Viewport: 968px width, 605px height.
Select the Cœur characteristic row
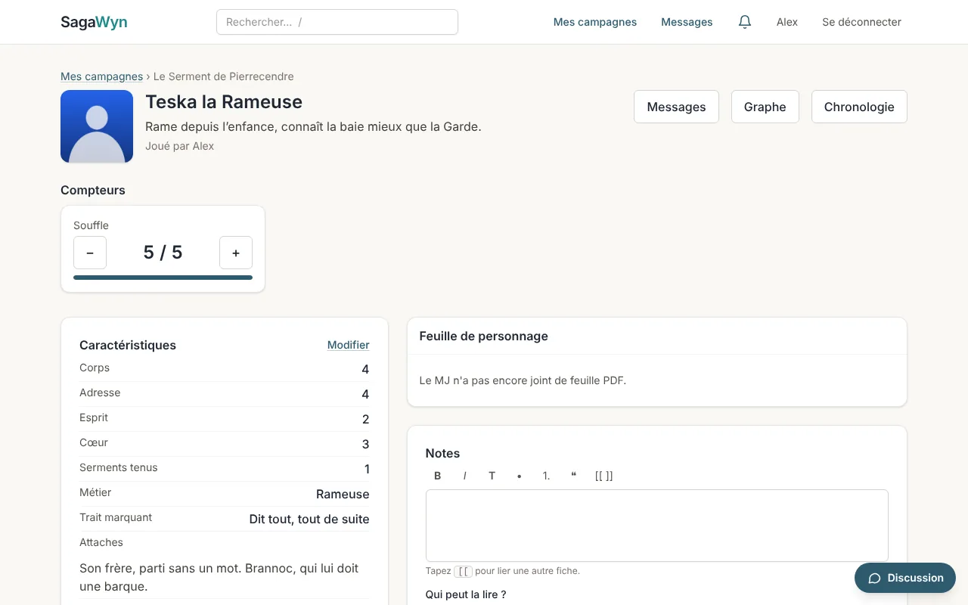point(225,444)
